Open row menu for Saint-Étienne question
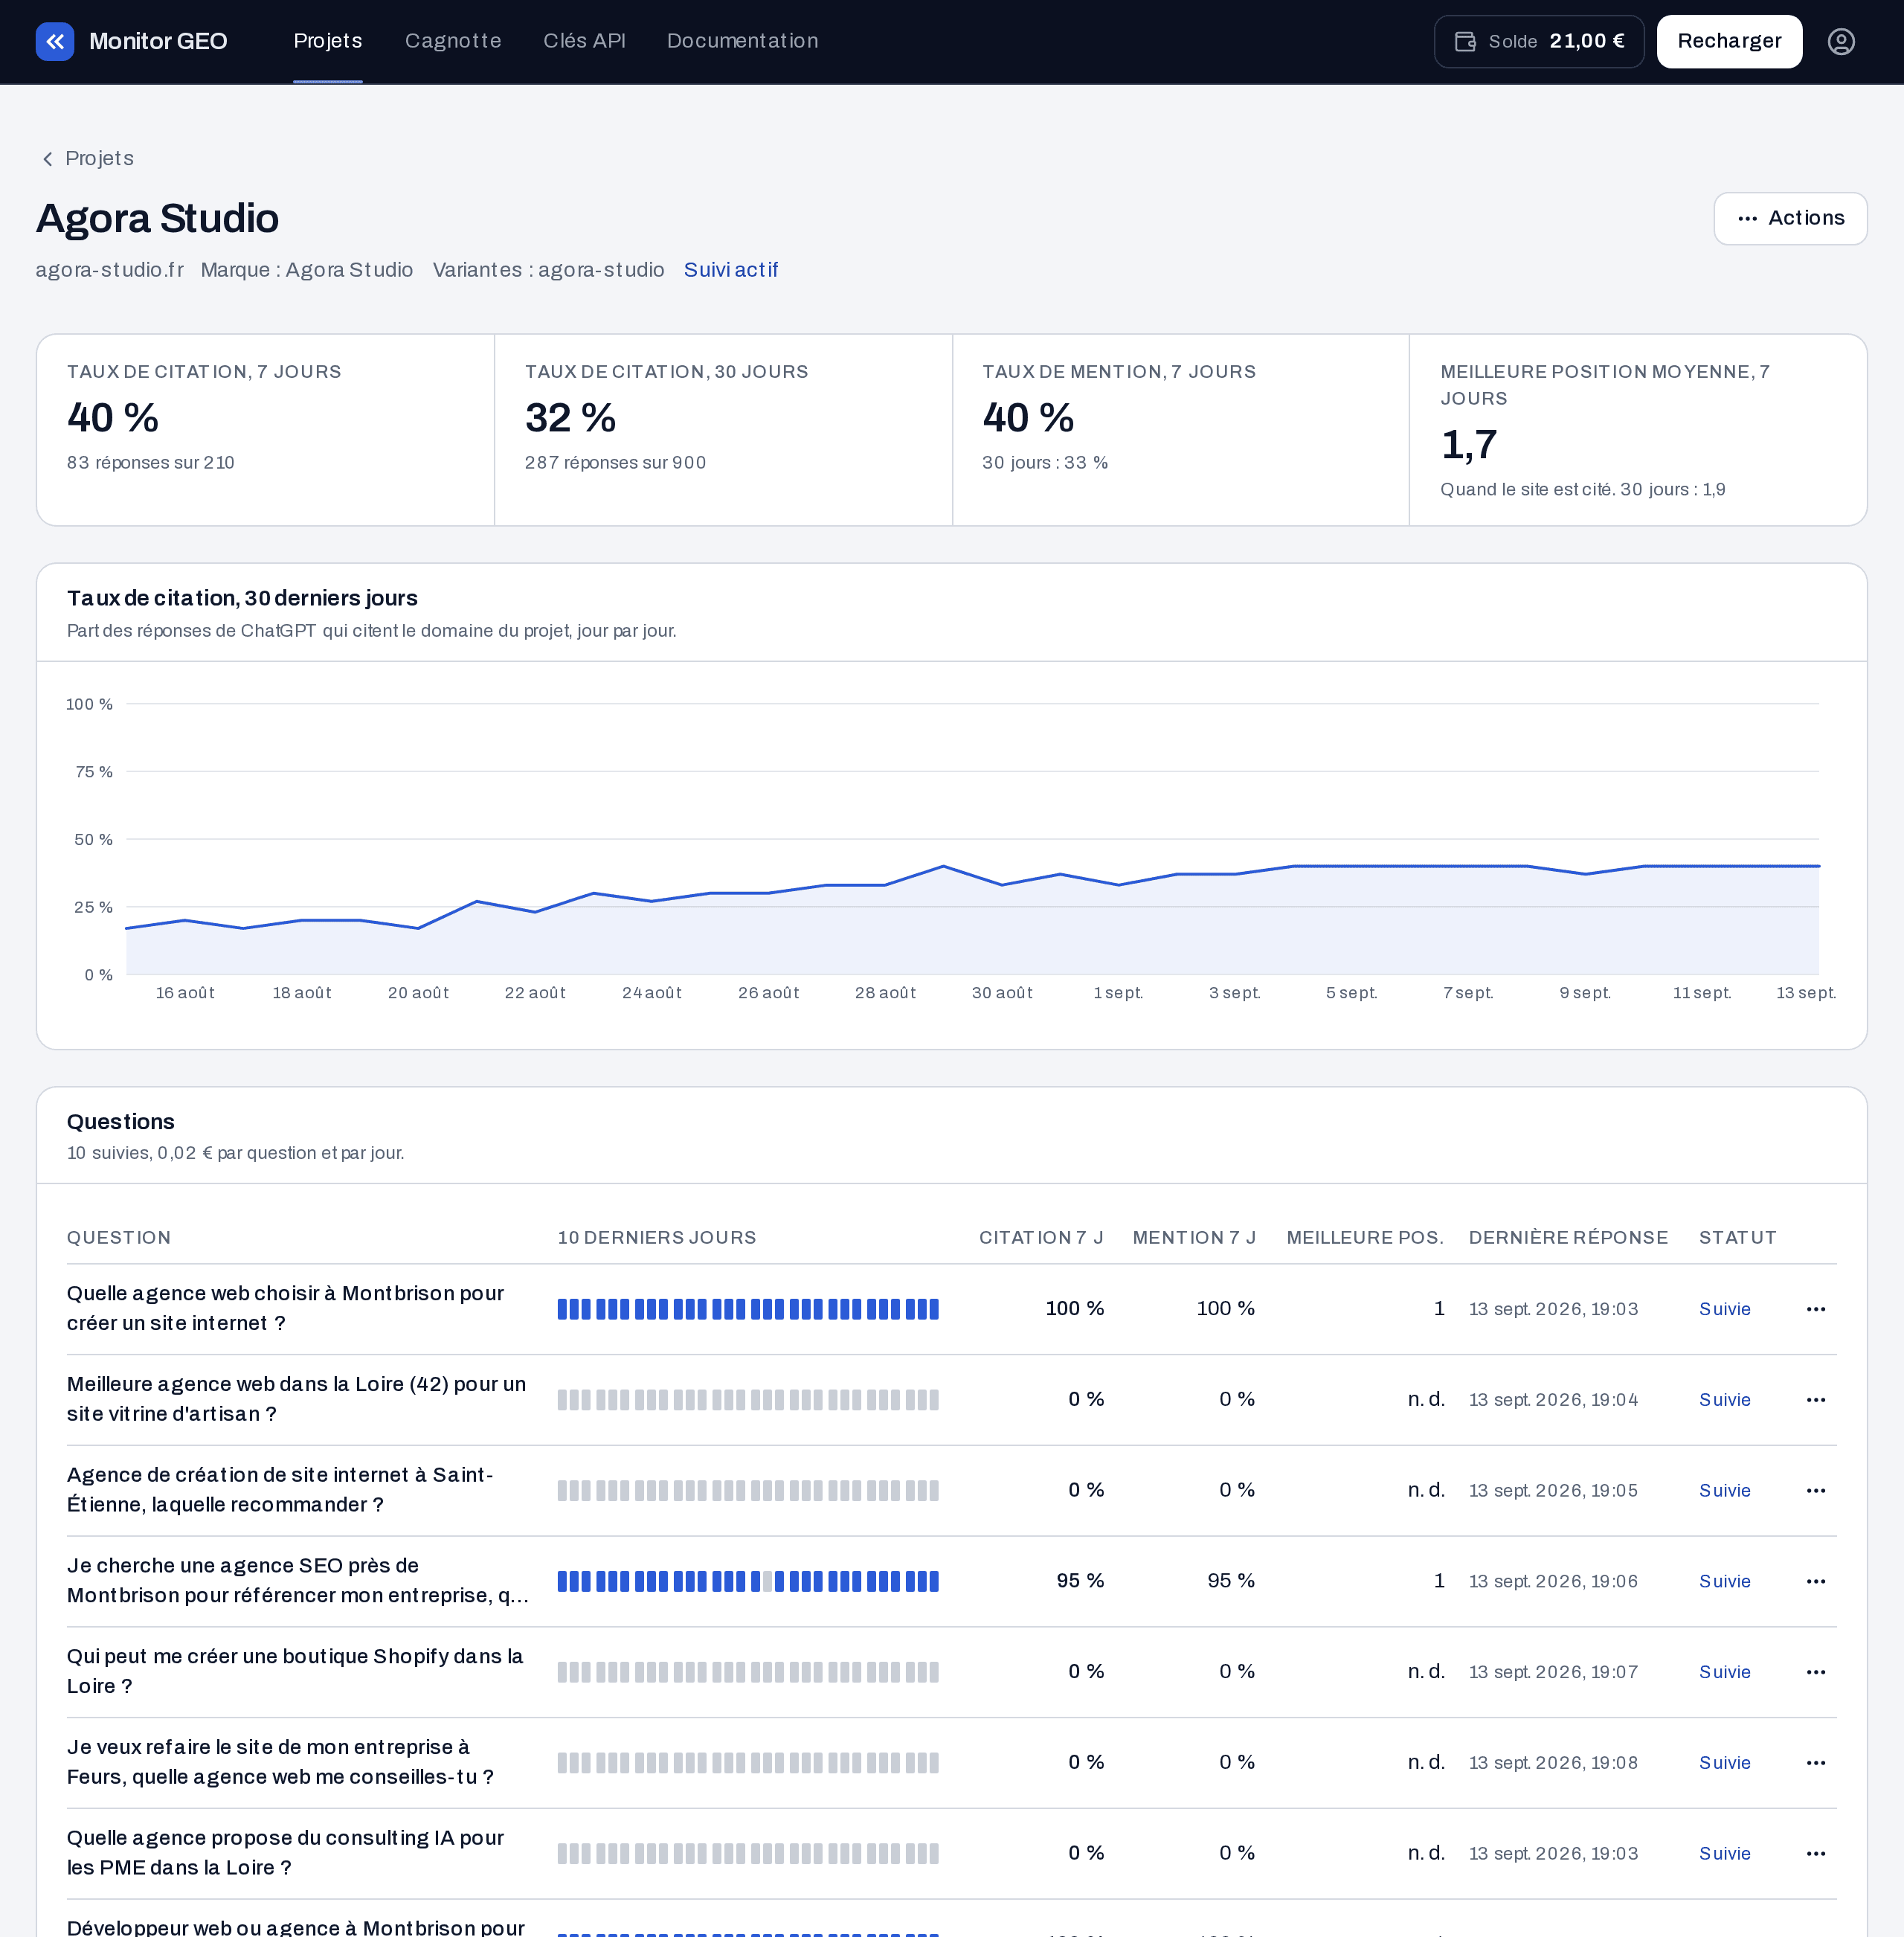The image size is (1904, 1937). point(1815,1490)
